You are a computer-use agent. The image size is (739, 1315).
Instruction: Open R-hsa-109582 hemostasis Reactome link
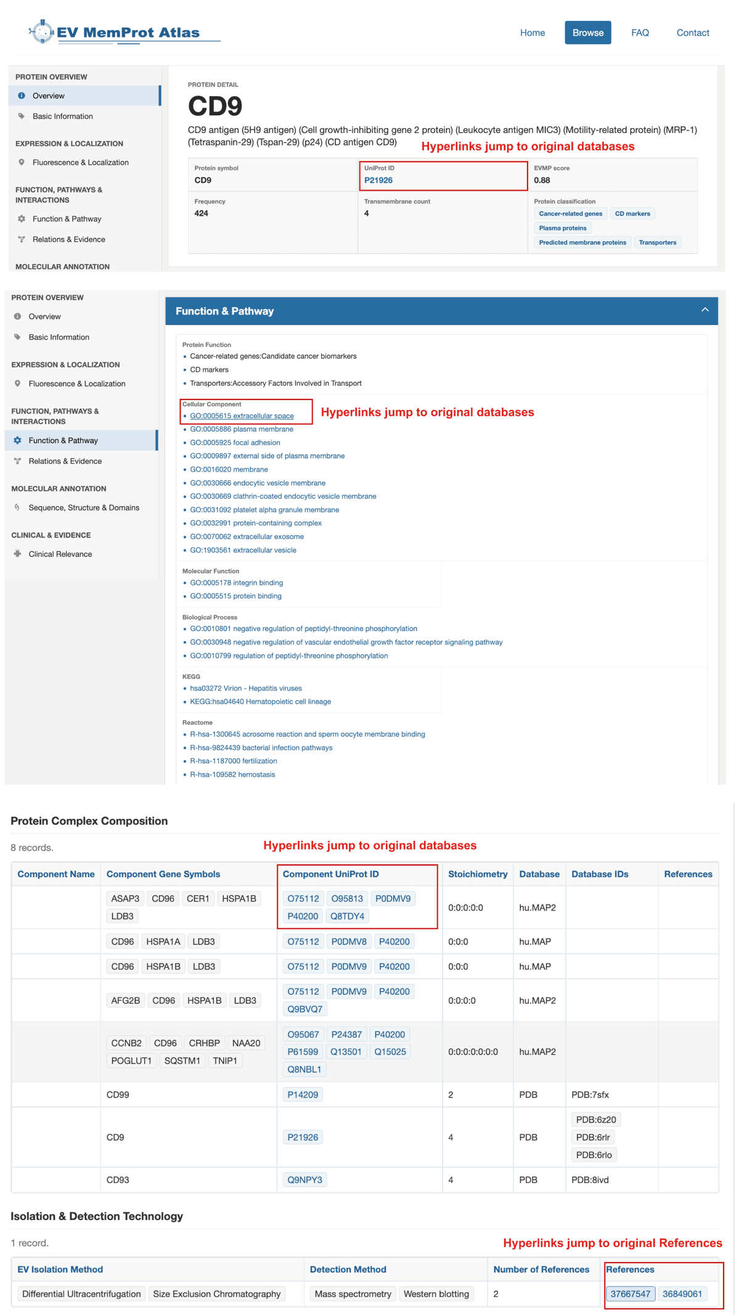[x=232, y=774]
